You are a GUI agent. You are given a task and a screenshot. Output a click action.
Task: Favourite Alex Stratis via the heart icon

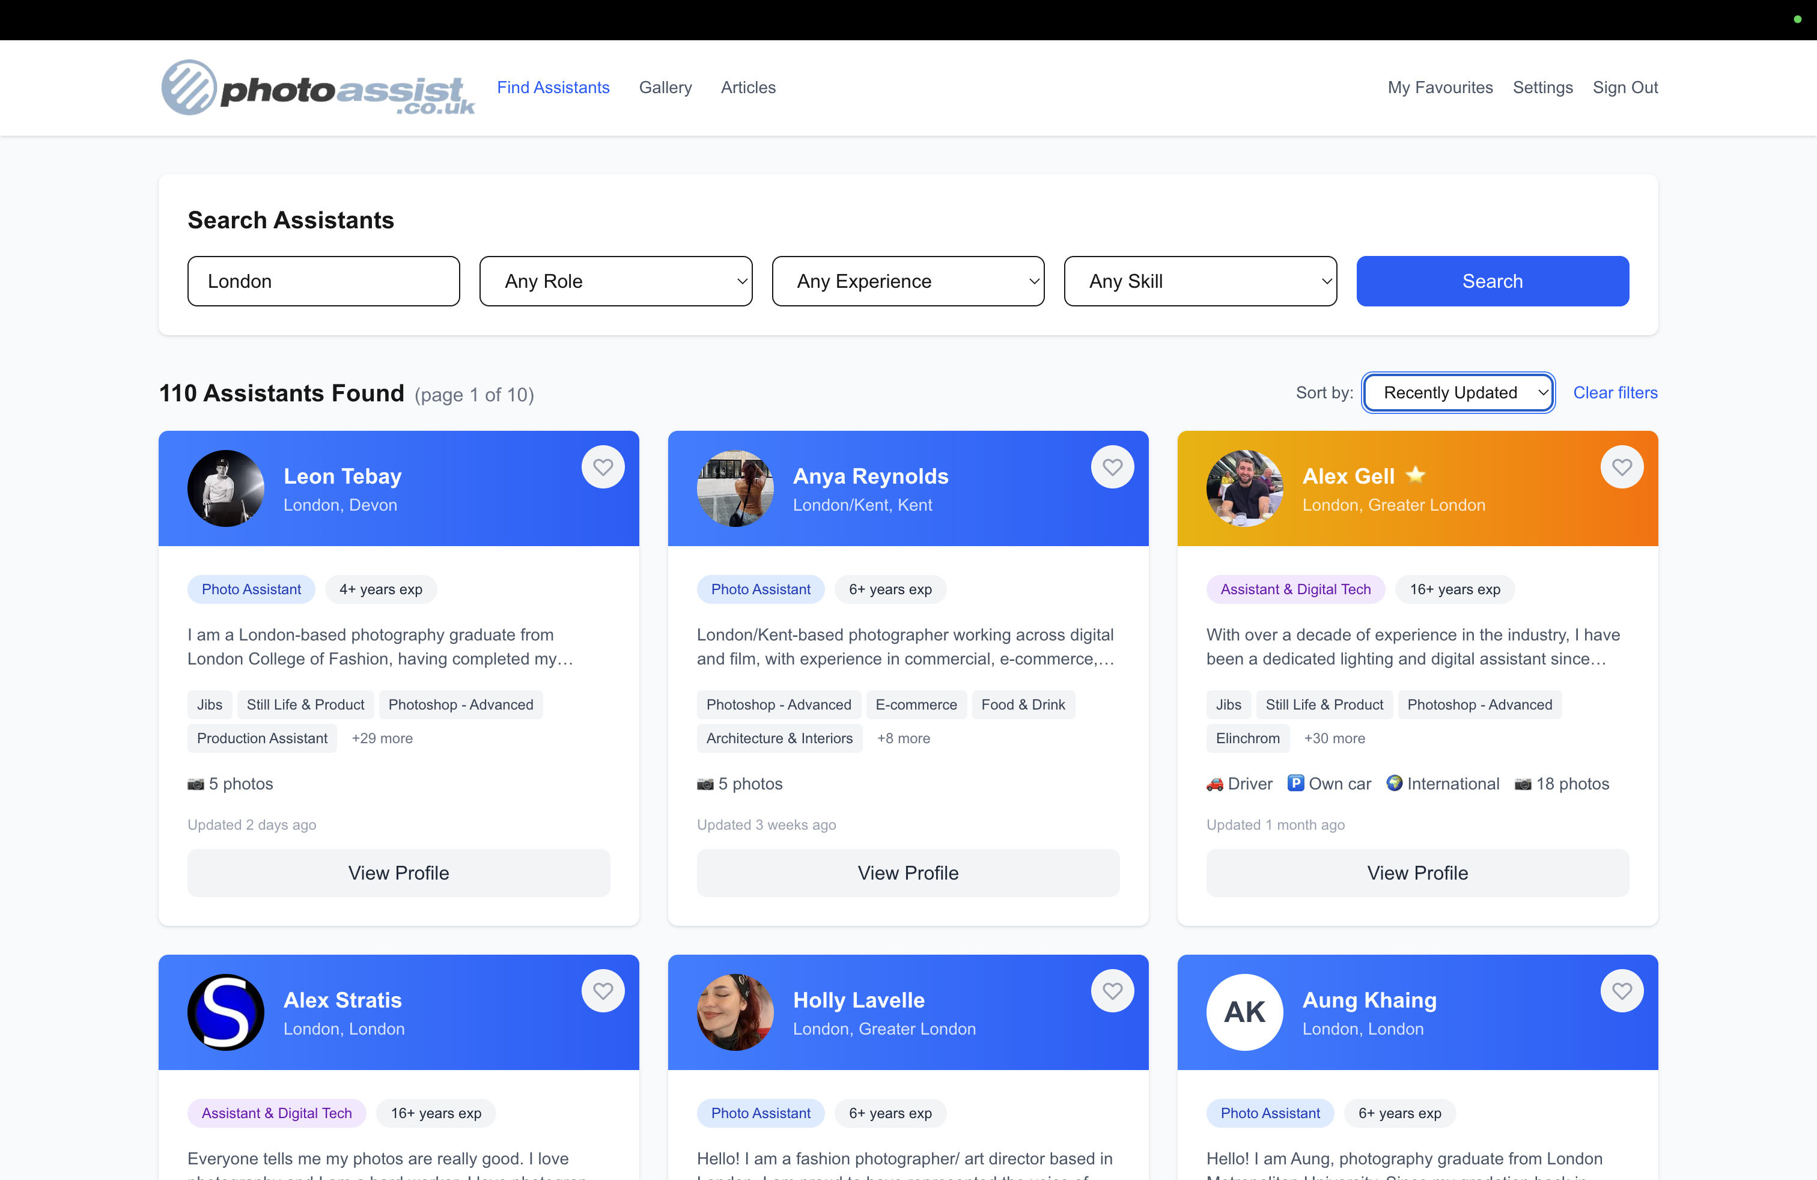(603, 990)
